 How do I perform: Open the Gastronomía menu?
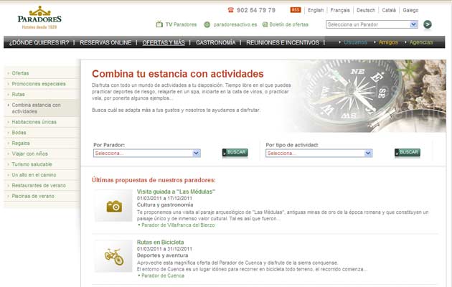tap(216, 42)
